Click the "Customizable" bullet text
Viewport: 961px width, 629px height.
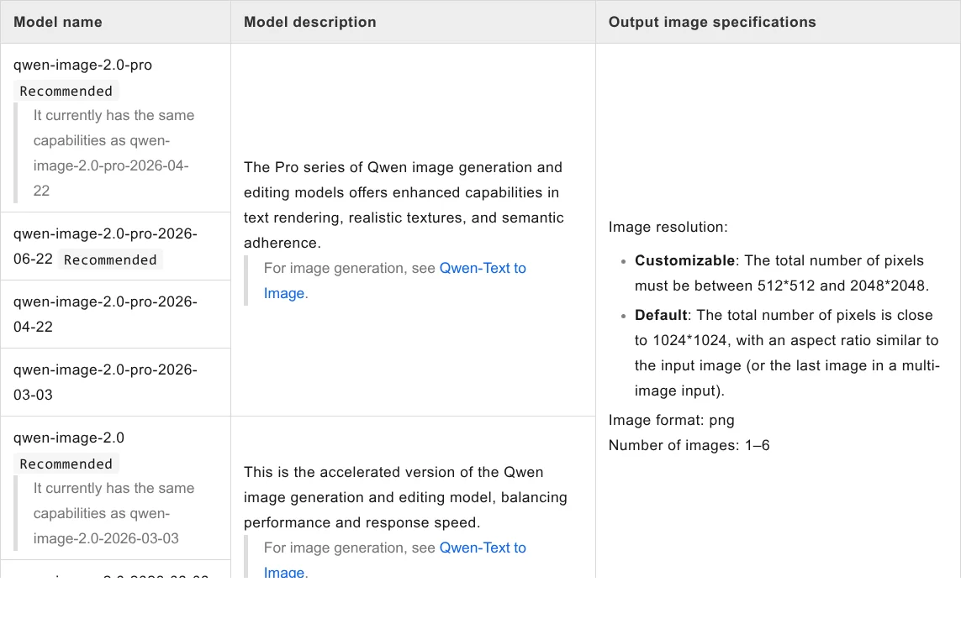(x=782, y=273)
